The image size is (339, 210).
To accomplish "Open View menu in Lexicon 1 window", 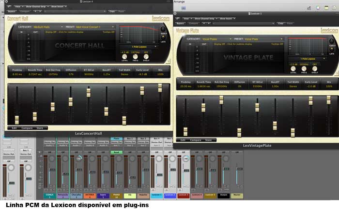I will coord(187,18).
